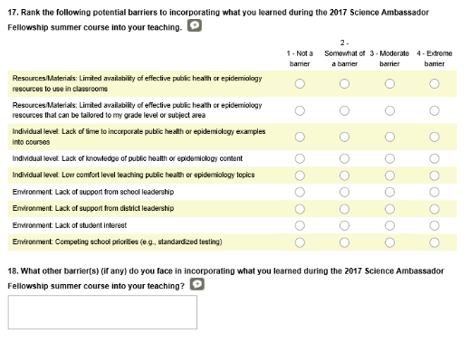Select 'Extreme barrier' for classroom resources row
The width and height of the screenshot is (469, 342).
(435, 83)
